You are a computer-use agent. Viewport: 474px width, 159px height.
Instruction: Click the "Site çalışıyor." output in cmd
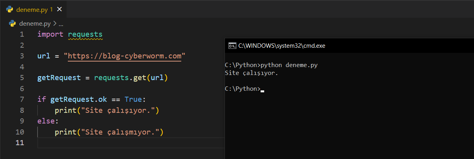point(251,73)
